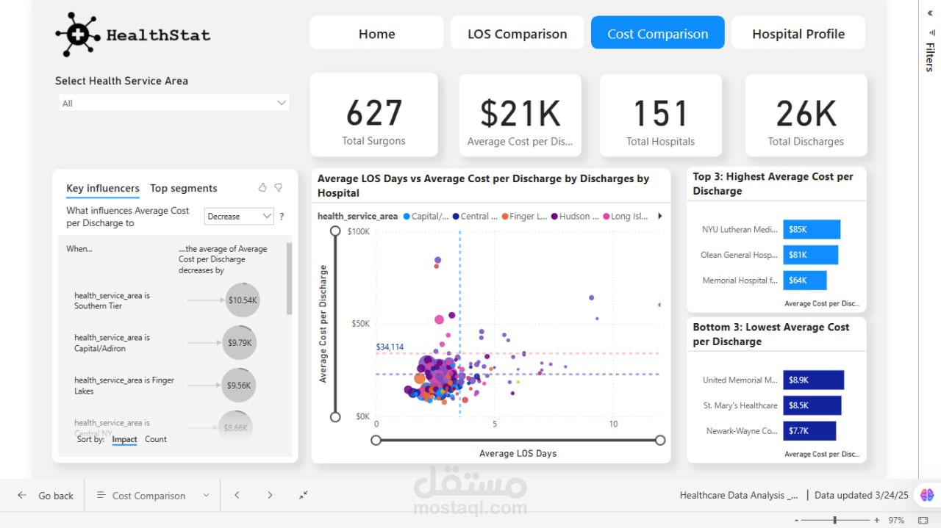Sort influencers by Impact
The image size is (941, 528).
point(124,439)
